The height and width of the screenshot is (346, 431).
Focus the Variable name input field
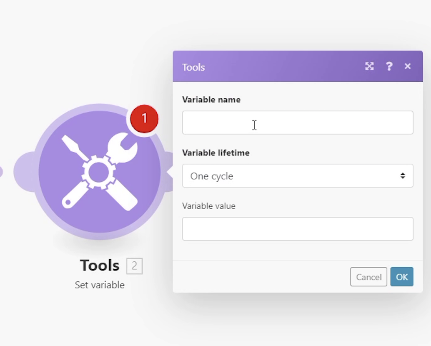tap(297, 123)
